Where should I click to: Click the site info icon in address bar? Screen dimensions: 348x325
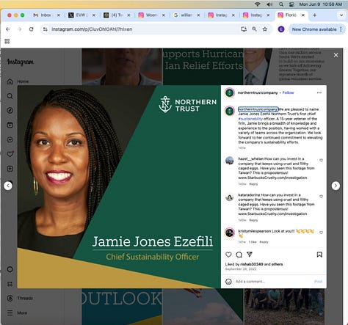(x=45, y=29)
